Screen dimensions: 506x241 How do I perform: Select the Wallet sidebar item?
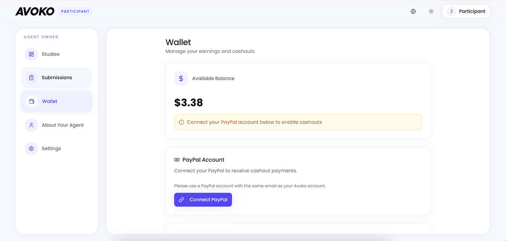(57, 102)
